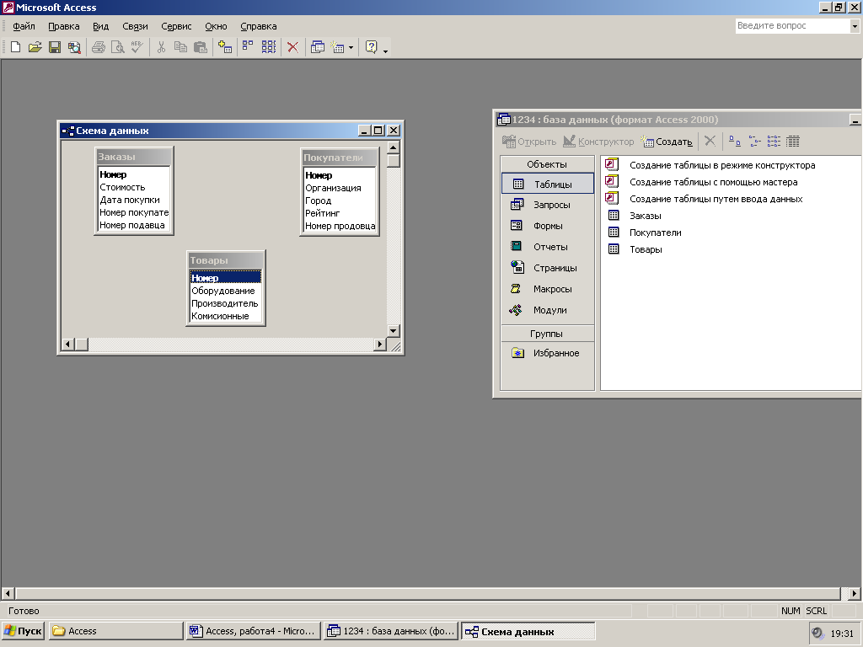The width and height of the screenshot is (863, 647).
Task: Click Создать button in database window
Action: 667,142
